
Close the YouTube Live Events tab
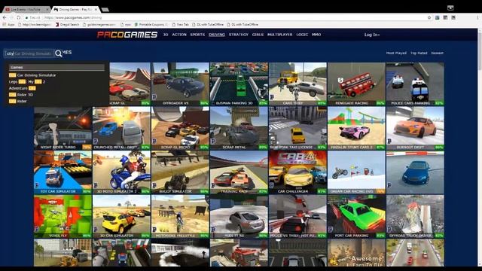[x=47, y=10]
